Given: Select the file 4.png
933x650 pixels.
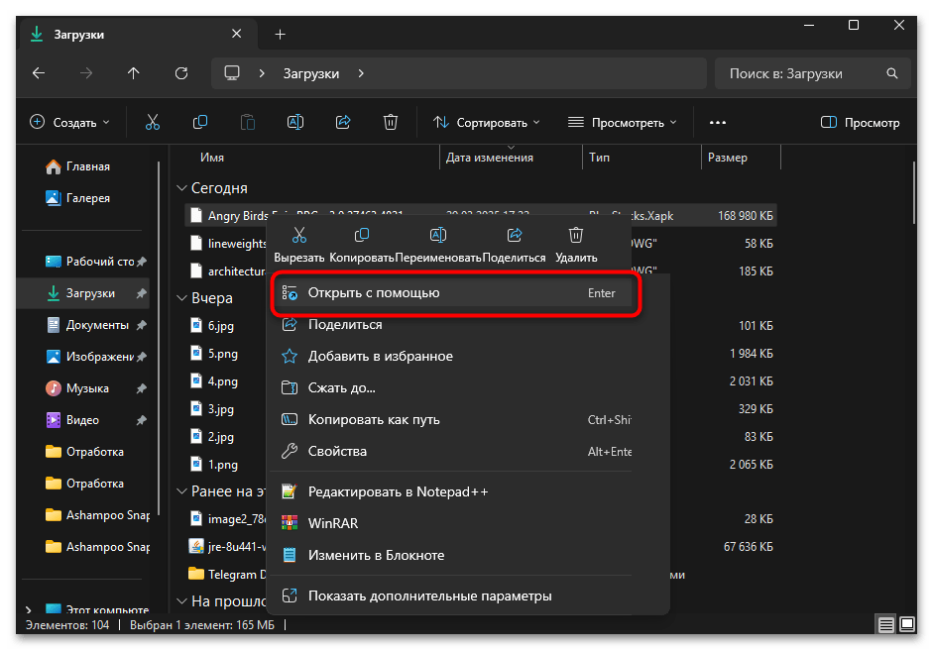Looking at the screenshot, I should point(222,381).
